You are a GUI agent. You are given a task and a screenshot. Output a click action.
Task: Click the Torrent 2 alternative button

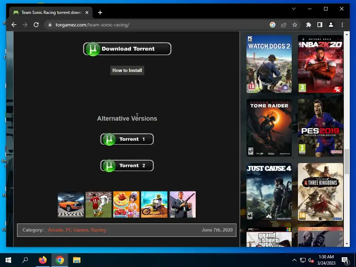127,165
